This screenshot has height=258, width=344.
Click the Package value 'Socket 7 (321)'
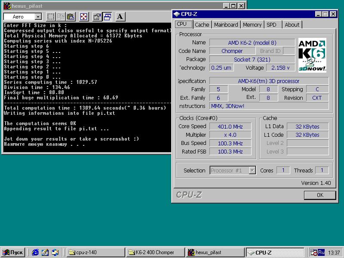click(252, 59)
